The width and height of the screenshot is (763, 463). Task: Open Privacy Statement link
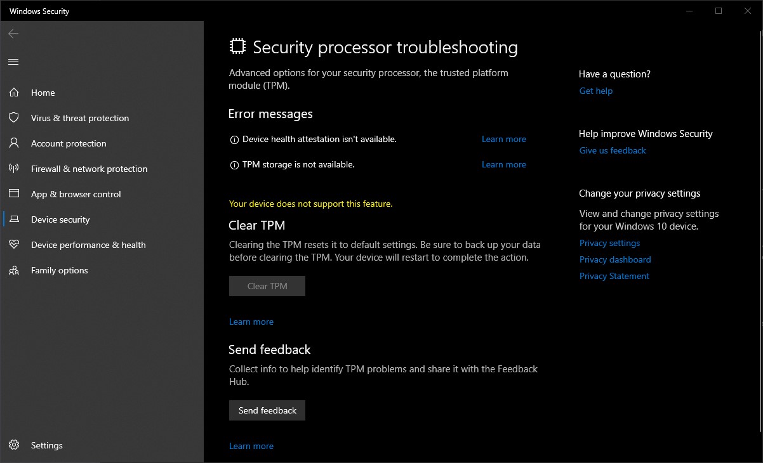(x=614, y=276)
